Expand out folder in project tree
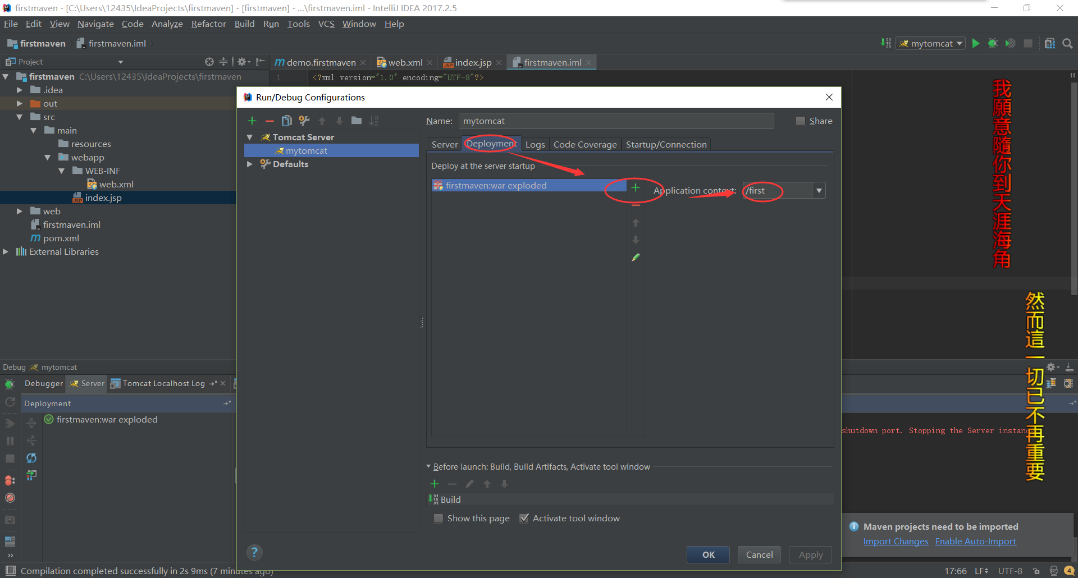Screen dimensions: 1078x578 tap(19, 103)
